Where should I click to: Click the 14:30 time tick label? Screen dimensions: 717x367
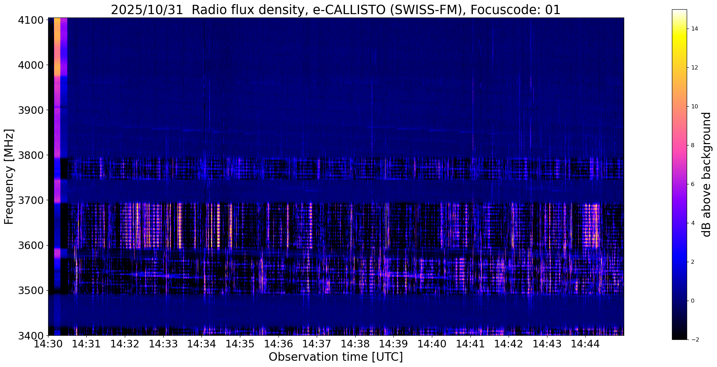[x=48, y=344]
